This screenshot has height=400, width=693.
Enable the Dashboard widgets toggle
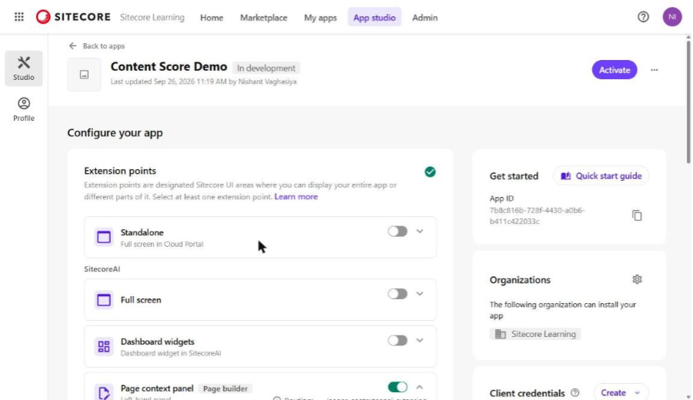pyautogui.click(x=397, y=341)
